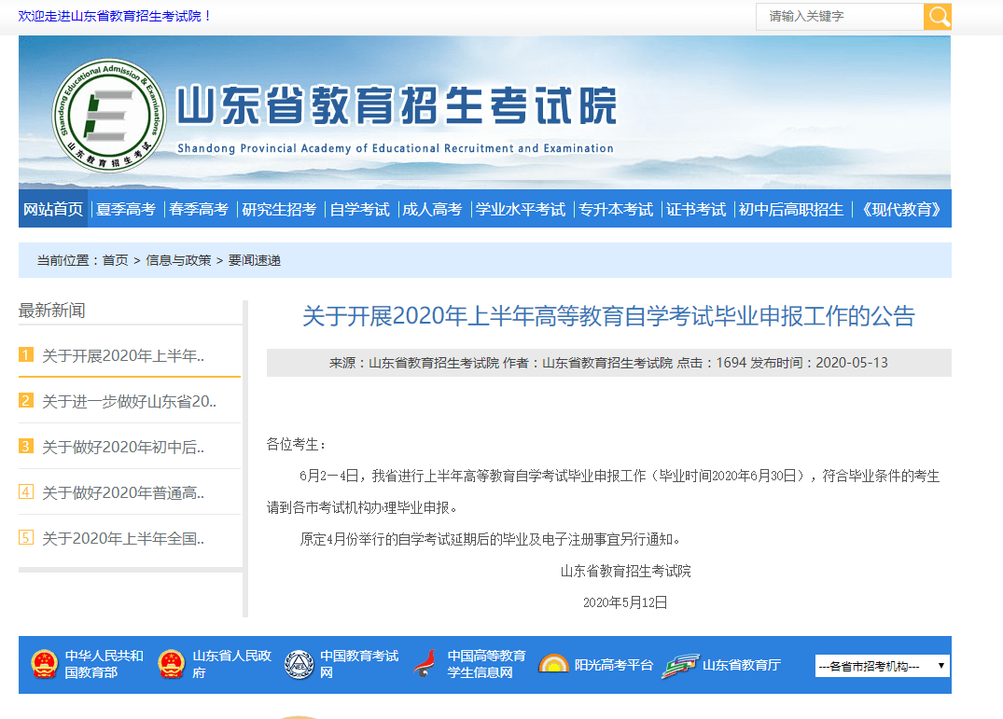Open news item 关于开展2020年上半年..

[x=123, y=355]
